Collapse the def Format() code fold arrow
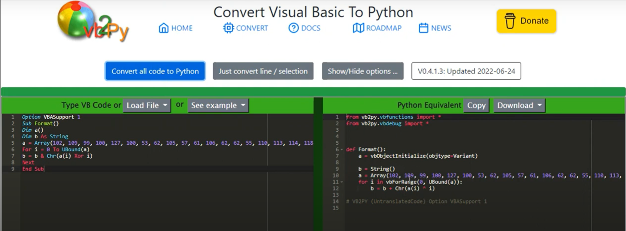Viewport: 626px width, 231px height. (342, 150)
